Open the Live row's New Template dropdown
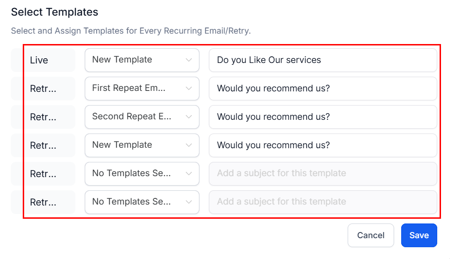The width and height of the screenshot is (450, 259). [142, 60]
